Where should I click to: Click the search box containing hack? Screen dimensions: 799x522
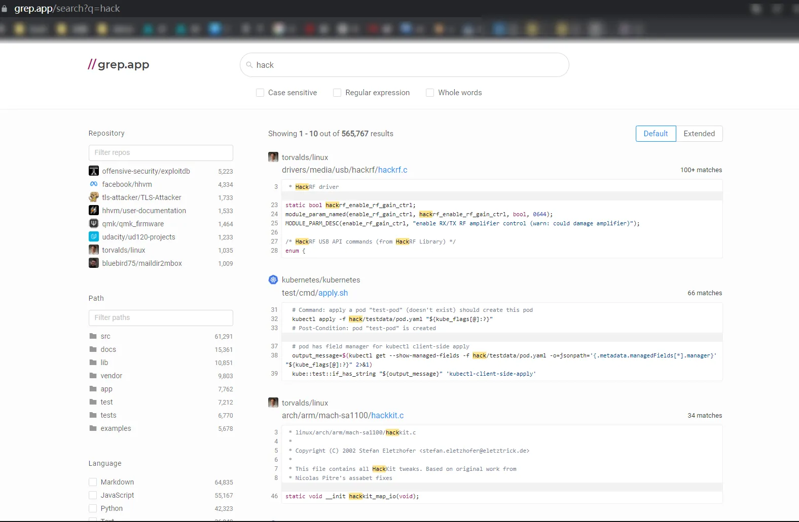point(404,65)
